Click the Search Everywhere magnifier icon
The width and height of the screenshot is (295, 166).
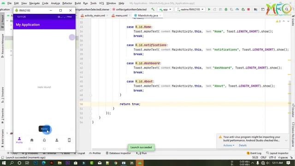tap(287, 9)
